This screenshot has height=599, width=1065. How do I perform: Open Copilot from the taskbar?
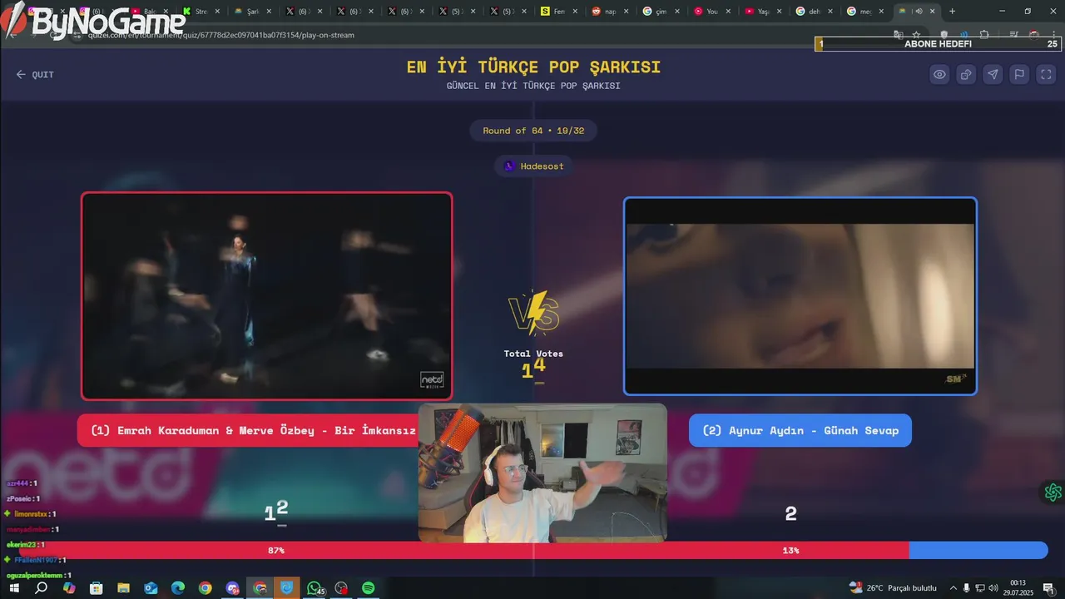[x=68, y=588]
